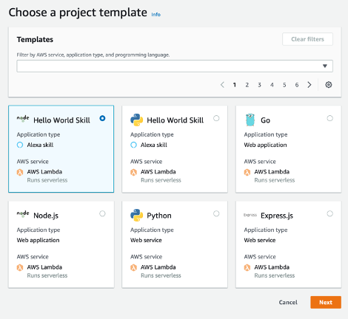Viewport: 348px width, 319px height.
Task: Click the Node.js logo on the Node.js card
Action: click(23, 214)
